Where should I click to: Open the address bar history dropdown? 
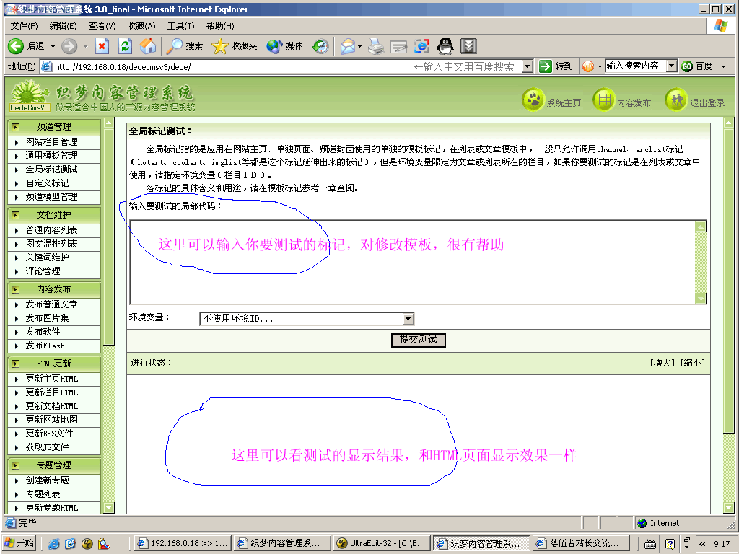pos(527,66)
